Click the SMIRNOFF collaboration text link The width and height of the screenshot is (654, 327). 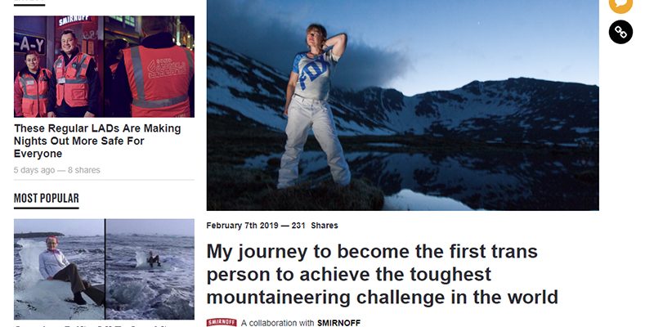tap(338, 323)
